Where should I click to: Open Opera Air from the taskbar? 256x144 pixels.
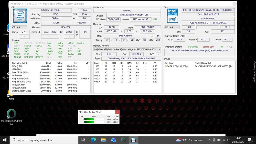coord(123,140)
